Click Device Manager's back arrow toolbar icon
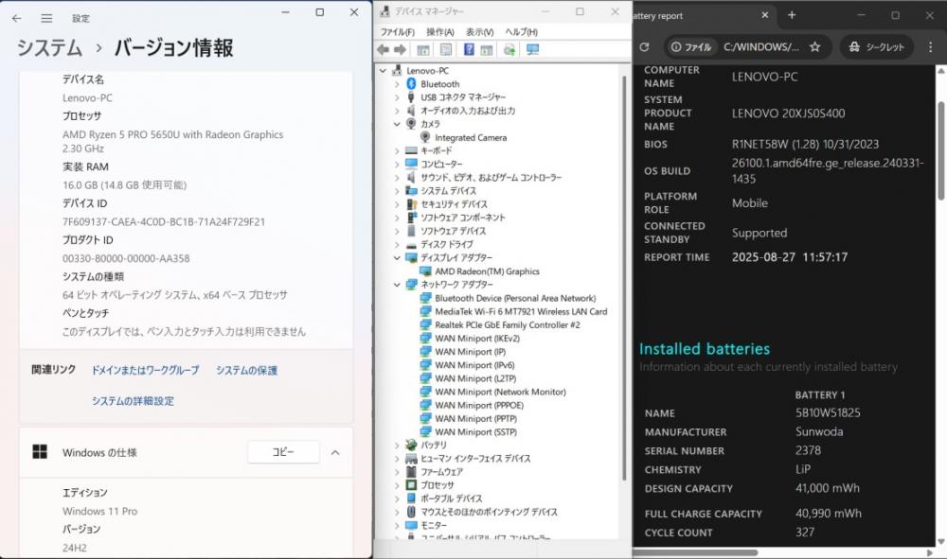This screenshot has height=559, width=947. (383, 49)
